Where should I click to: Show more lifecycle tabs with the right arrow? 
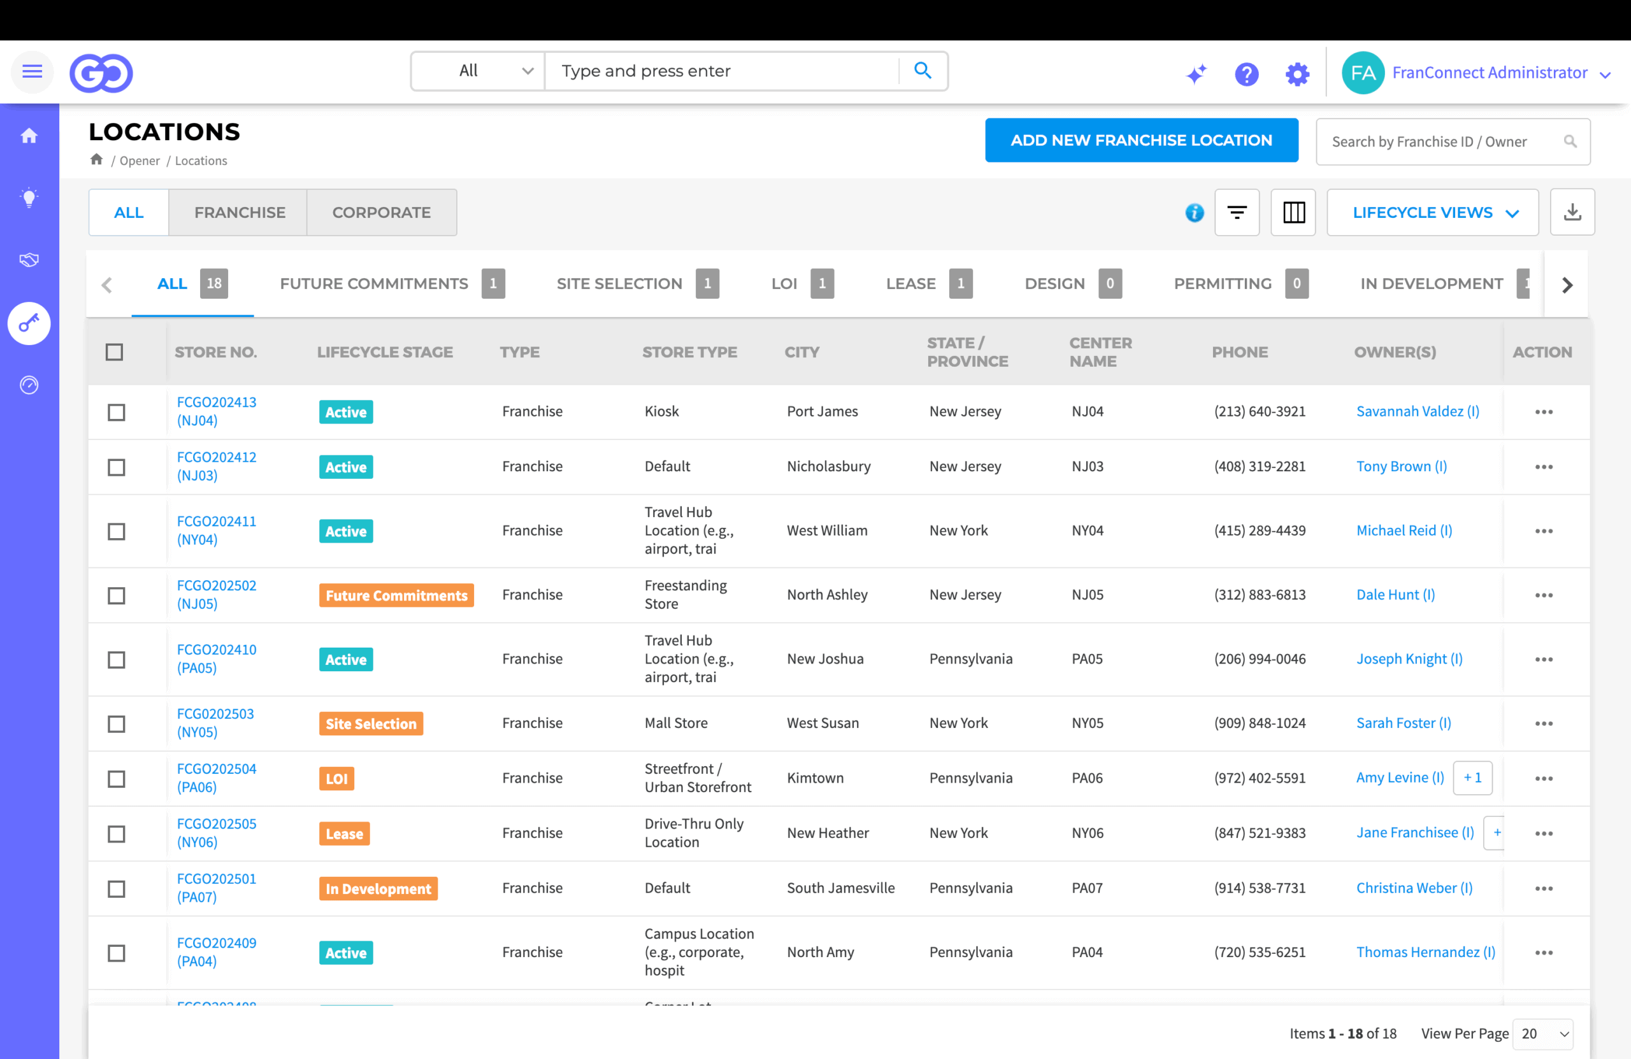click(1567, 285)
